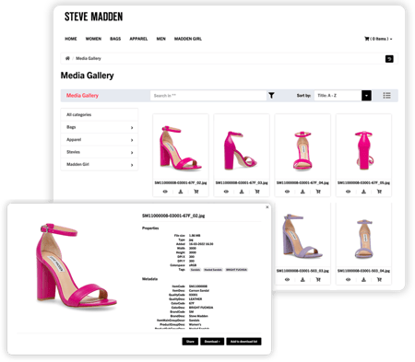Preview 67F_04.jpg with the eye icon

[x=287, y=192]
